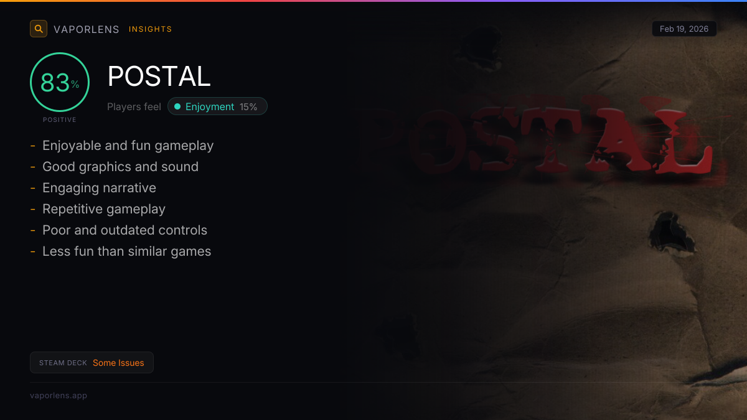Select 'Less fun than similar games' insight
The height and width of the screenshot is (420, 747).
click(126, 251)
